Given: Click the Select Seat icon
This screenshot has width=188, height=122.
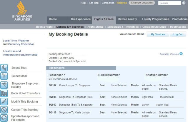Looking at the screenshot, I should pos(4,68).
